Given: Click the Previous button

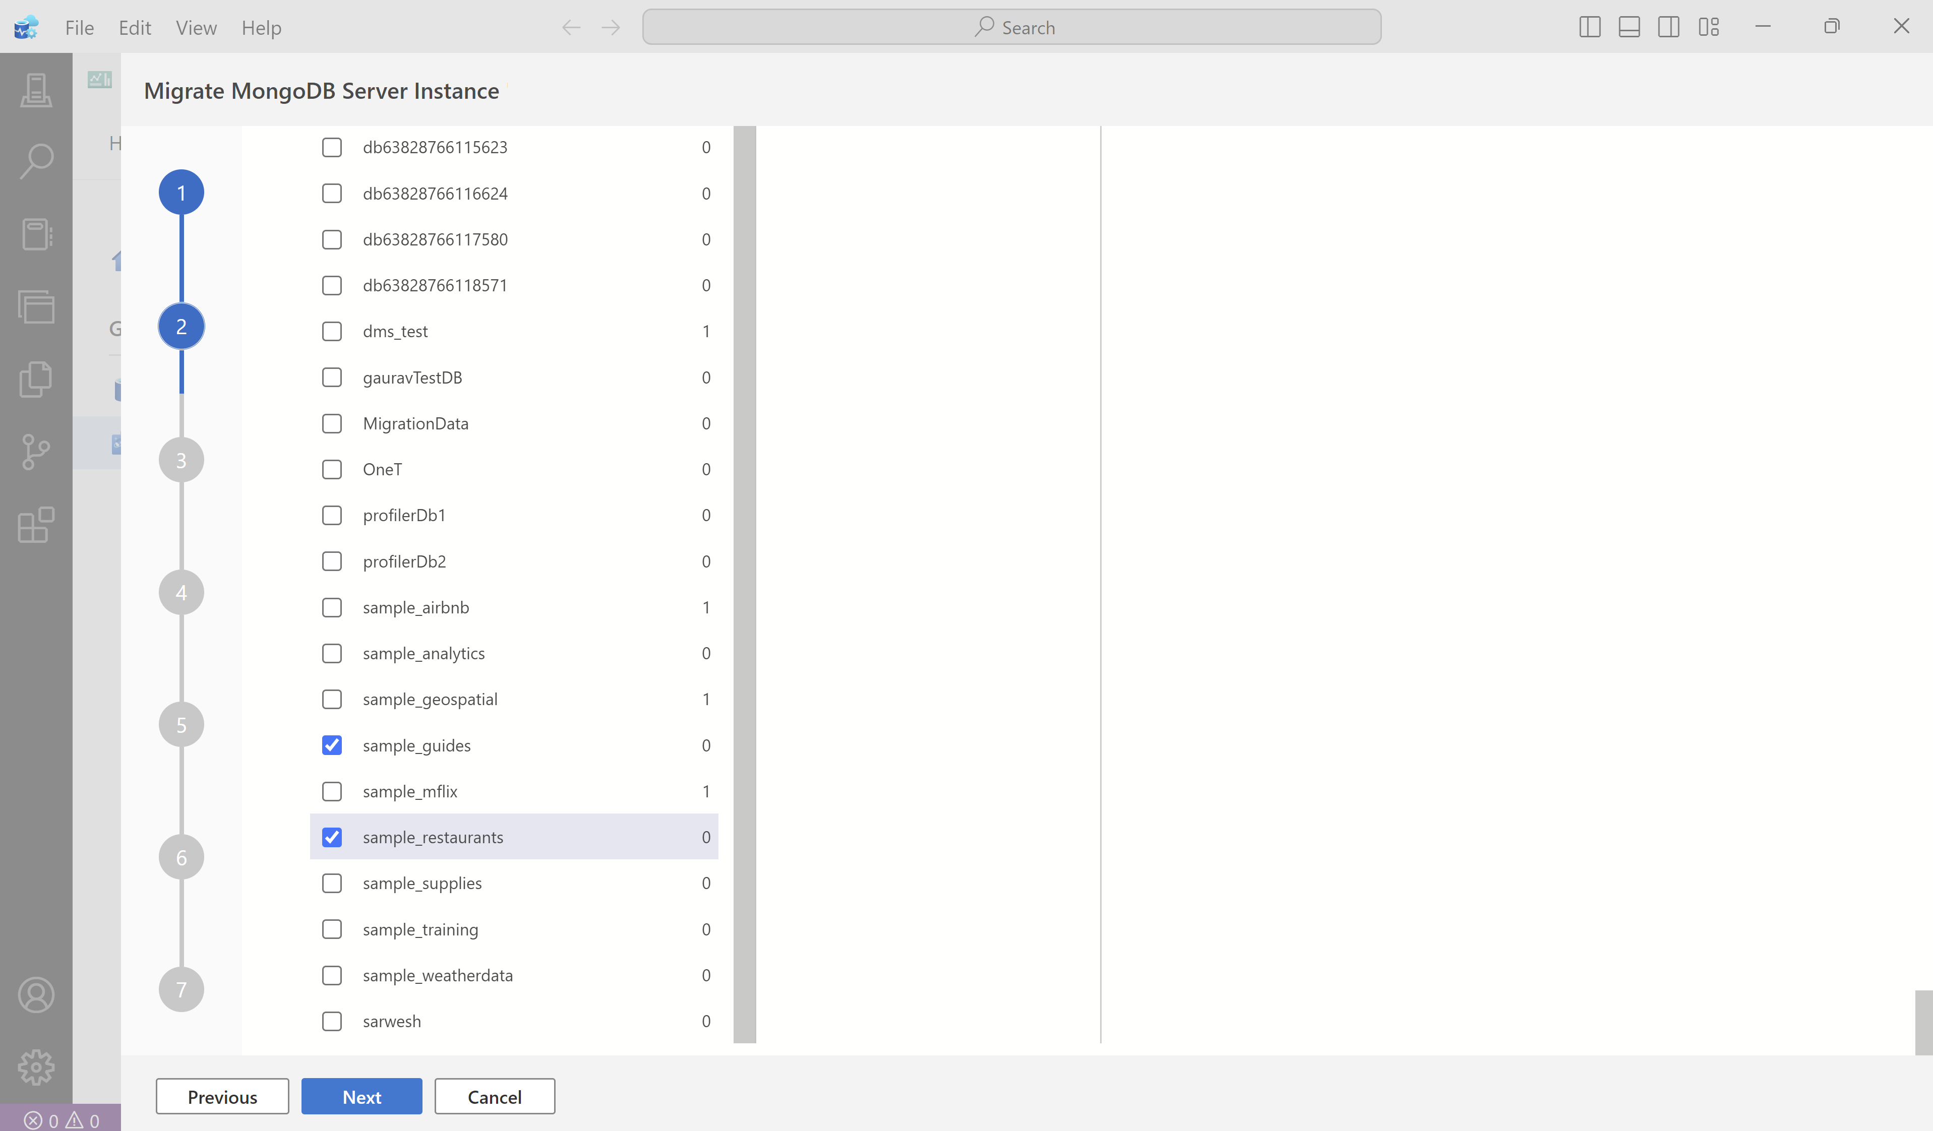Looking at the screenshot, I should (222, 1097).
